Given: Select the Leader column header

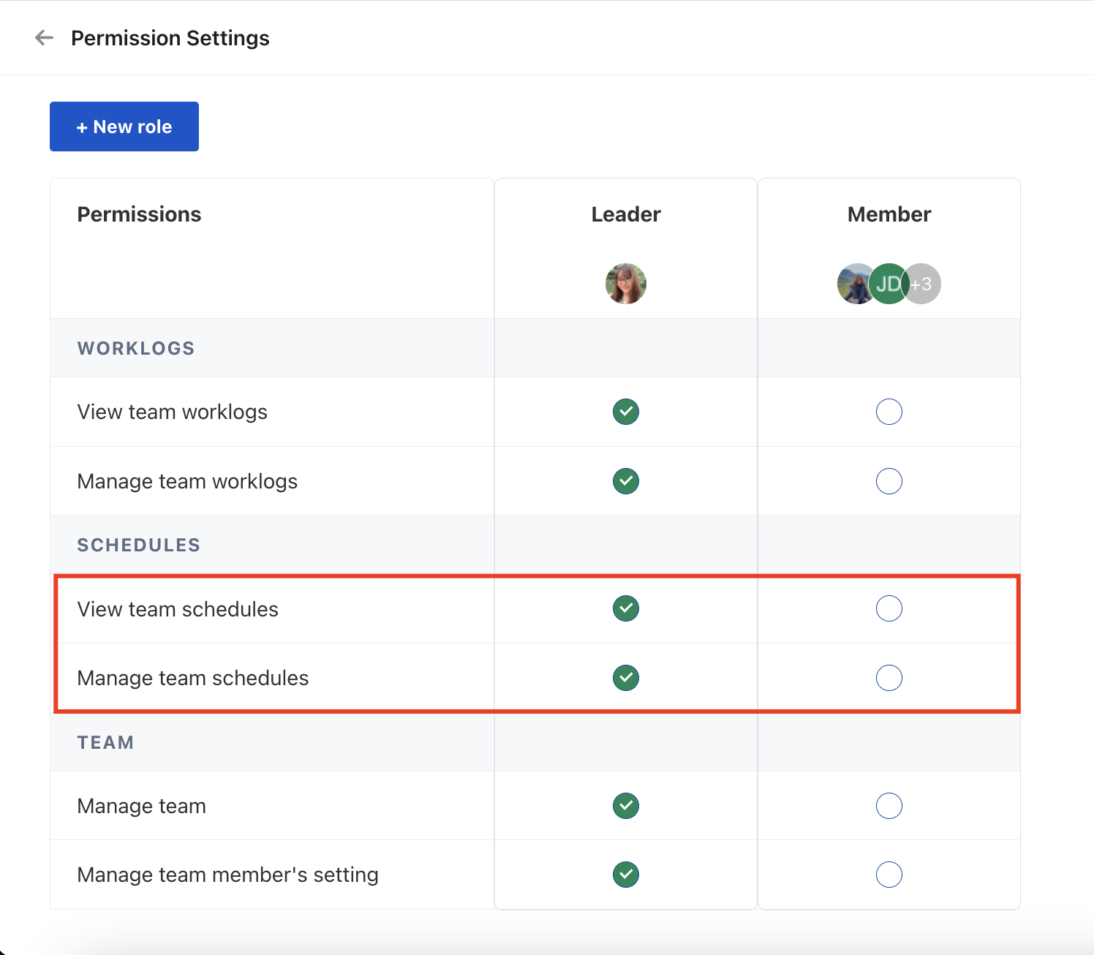Looking at the screenshot, I should pyautogui.click(x=625, y=214).
